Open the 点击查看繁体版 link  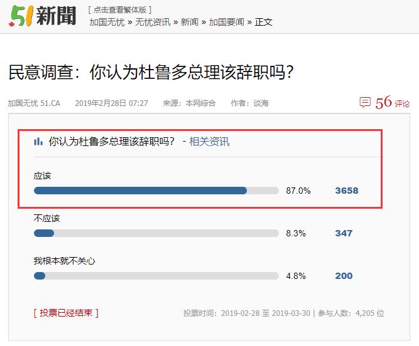[120, 10]
